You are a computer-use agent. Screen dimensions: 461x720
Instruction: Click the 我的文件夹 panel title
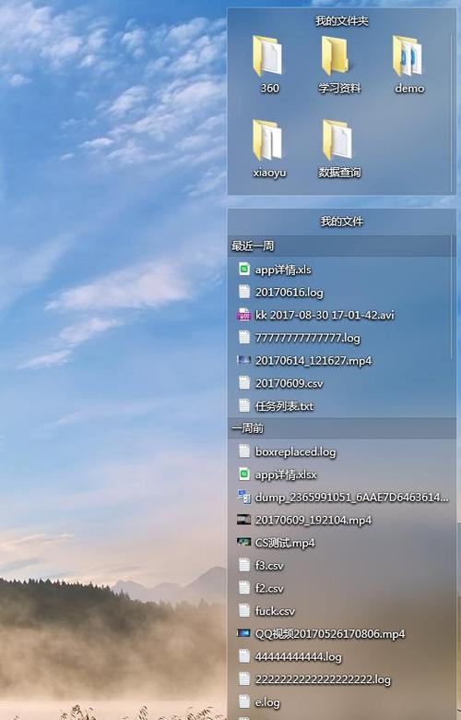click(x=342, y=21)
